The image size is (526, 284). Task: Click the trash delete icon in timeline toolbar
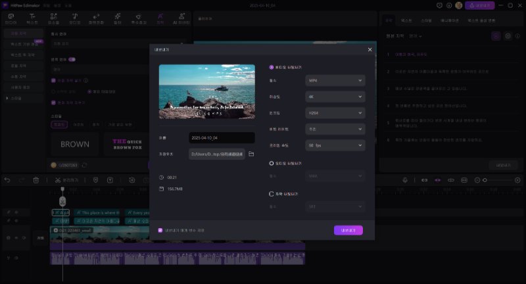point(36,180)
